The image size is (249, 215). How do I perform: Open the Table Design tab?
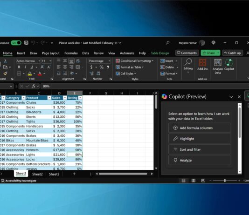(160, 53)
